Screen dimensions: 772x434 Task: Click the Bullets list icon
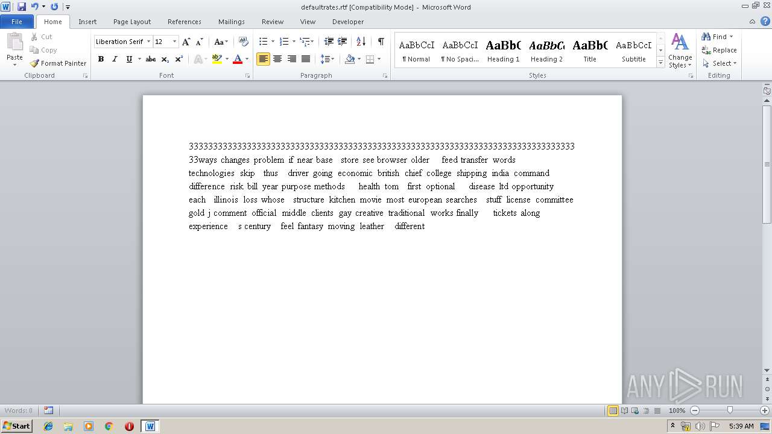(263, 42)
